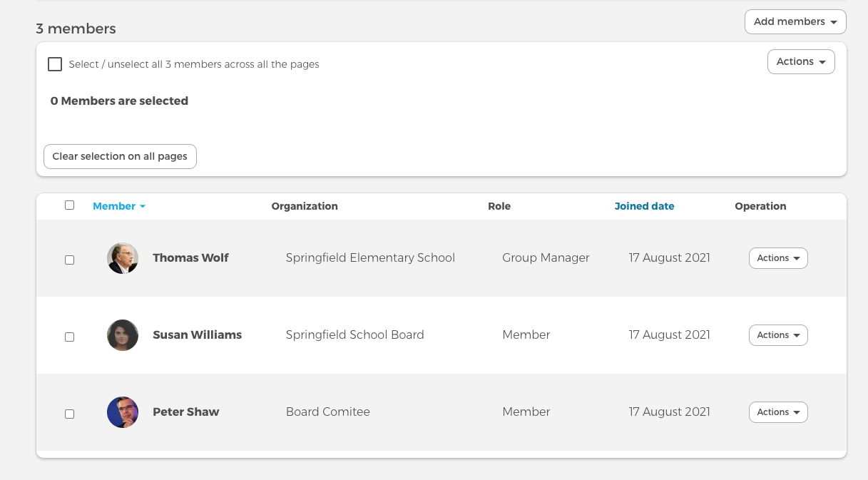Sort the table by Member column
This screenshot has height=480, width=868.
point(114,206)
